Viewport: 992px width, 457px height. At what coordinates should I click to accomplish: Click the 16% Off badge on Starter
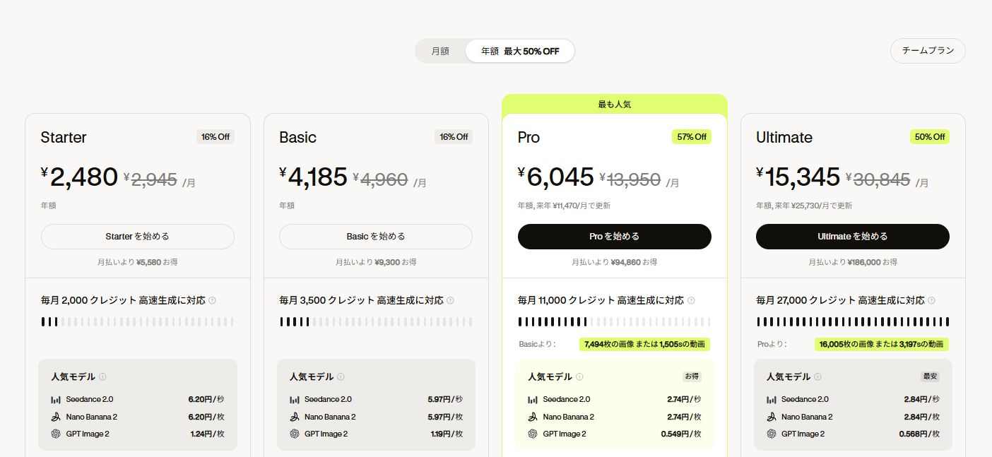point(215,137)
